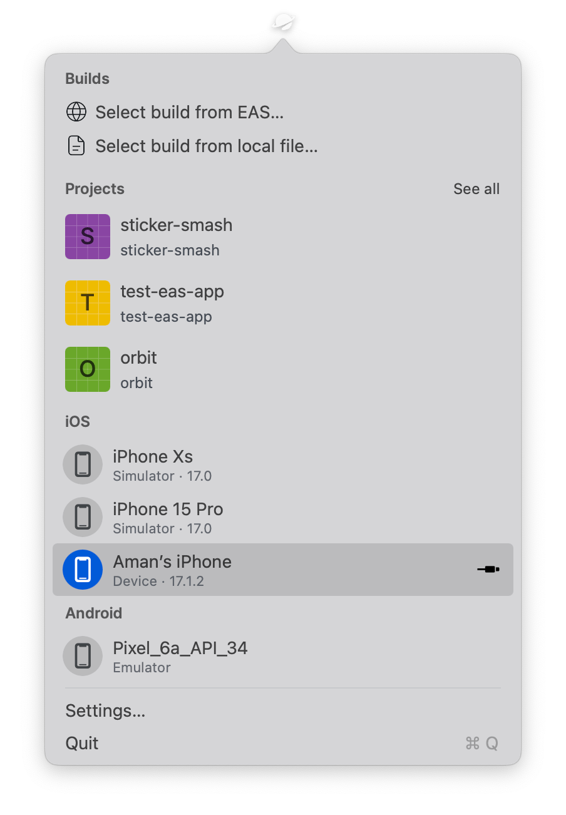Open See all projects link
This screenshot has width=566, height=815.
[476, 189]
